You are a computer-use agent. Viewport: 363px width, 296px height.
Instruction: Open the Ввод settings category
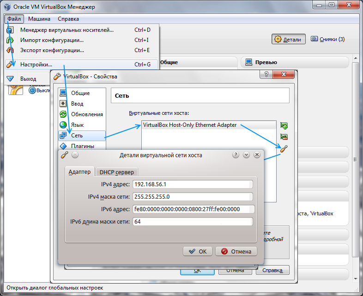click(x=77, y=104)
